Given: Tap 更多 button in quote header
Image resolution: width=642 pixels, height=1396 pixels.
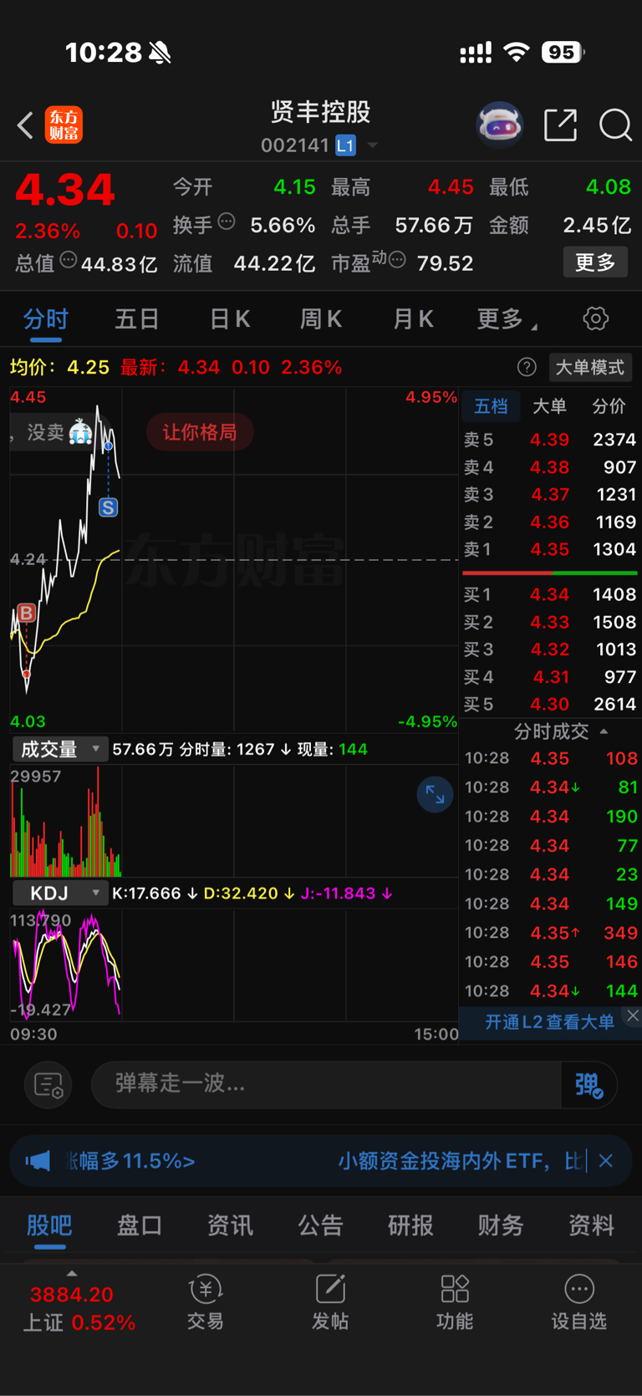Looking at the screenshot, I should 594,262.
